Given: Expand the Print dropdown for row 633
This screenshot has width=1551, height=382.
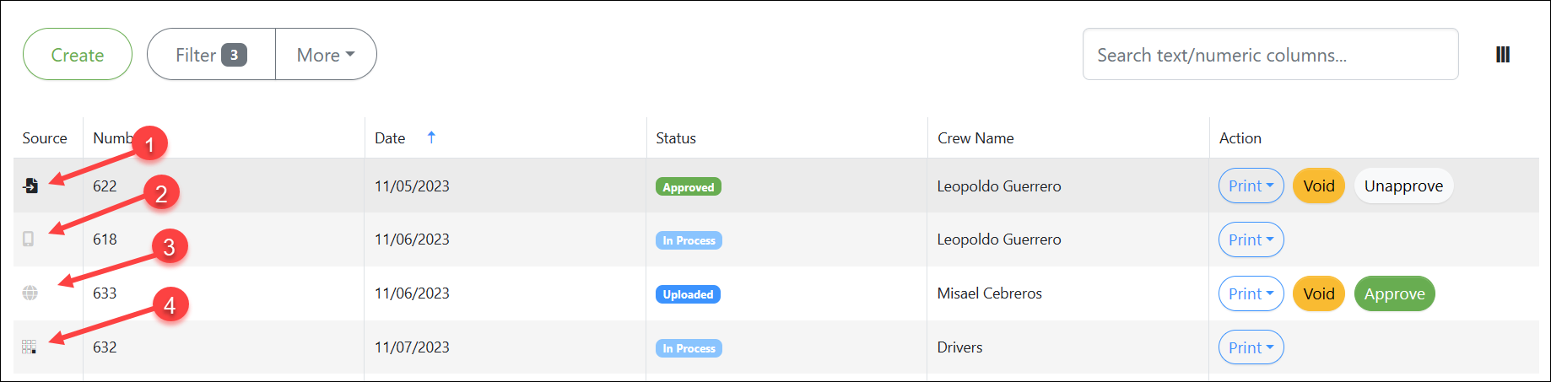Looking at the screenshot, I should pyautogui.click(x=1251, y=293).
